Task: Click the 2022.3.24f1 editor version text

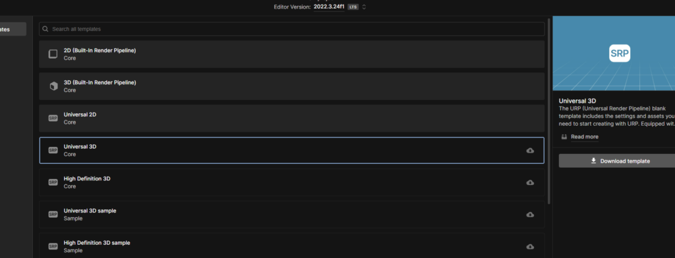Action: tap(329, 7)
